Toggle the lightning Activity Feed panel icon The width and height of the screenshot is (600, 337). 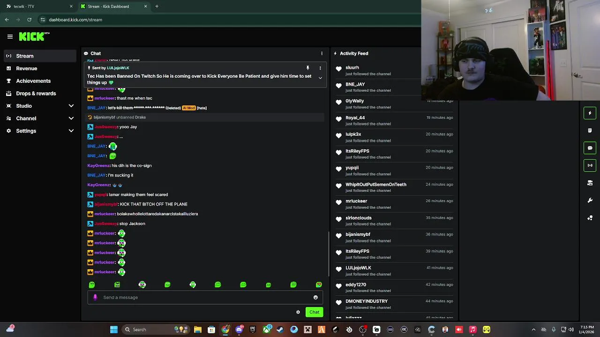(x=590, y=113)
